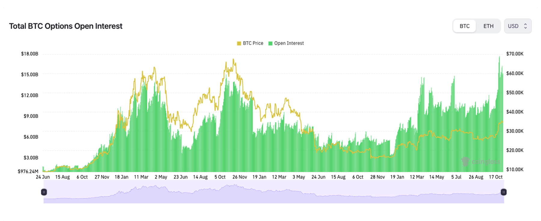Click the $18.00B left axis label

[x=29, y=54]
